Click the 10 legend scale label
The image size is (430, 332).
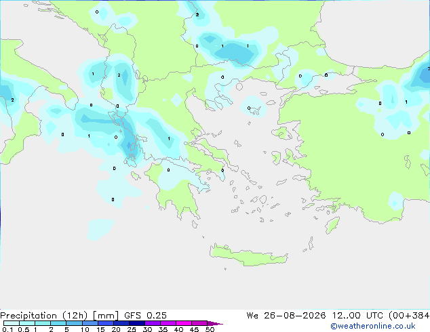(x=85, y=329)
